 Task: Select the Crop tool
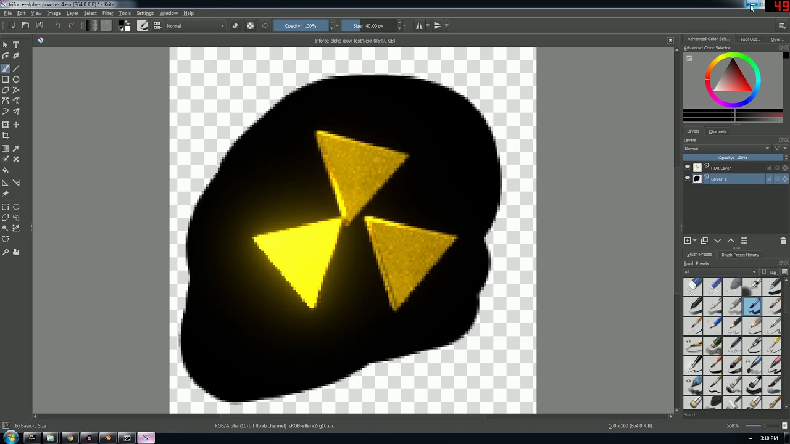[x=6, y=136]
